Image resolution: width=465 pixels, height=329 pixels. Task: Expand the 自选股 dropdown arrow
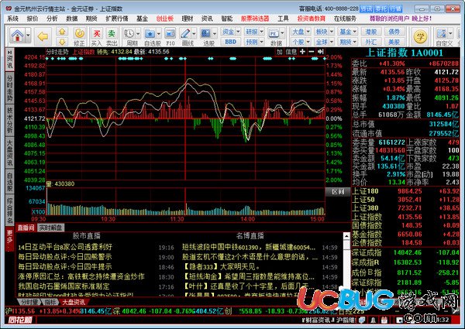click(159, 33)
